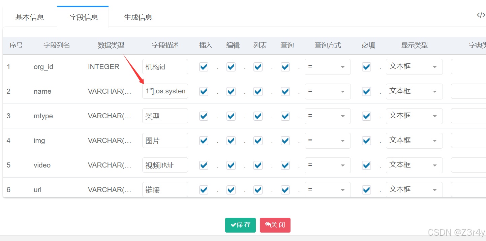Viewport: 486px width, 241px height.
Task: Toggle 必填 checkbox in video row
Action: click(366, 165)
